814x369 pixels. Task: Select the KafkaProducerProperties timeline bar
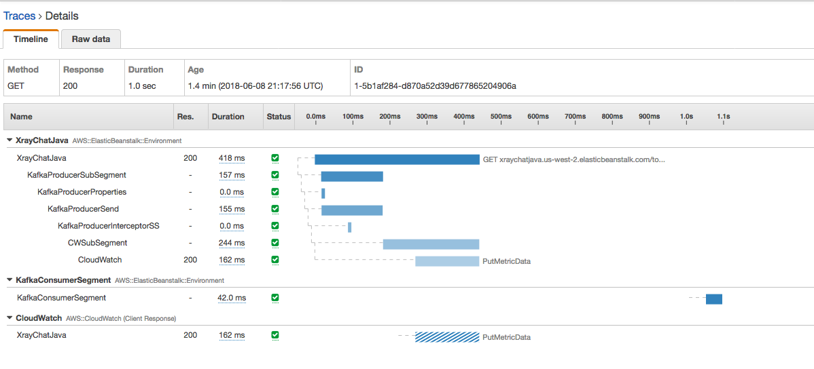click(323, 193)
